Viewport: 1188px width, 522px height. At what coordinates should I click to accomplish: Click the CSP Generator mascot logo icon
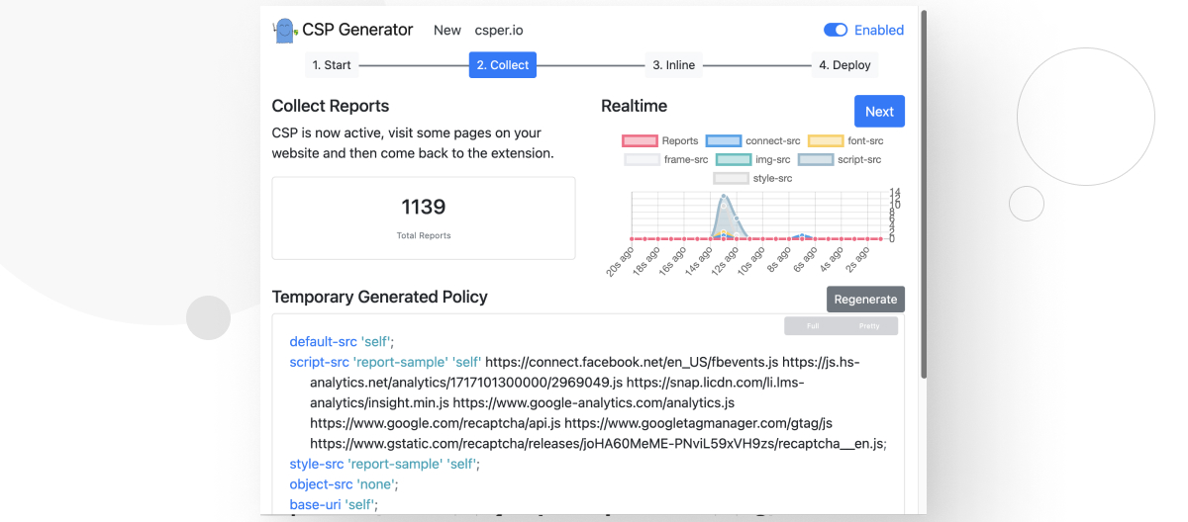[x=285, y=31]
